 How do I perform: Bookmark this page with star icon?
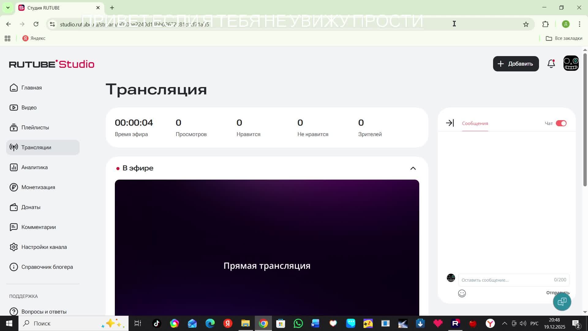point(526,24)
